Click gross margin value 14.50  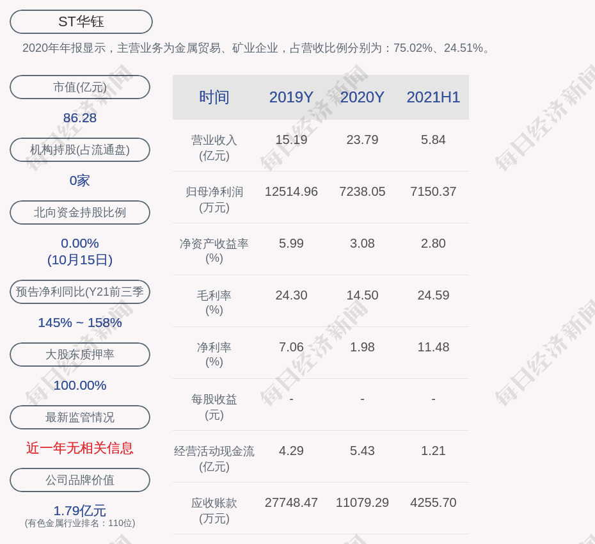click(362, 295)
